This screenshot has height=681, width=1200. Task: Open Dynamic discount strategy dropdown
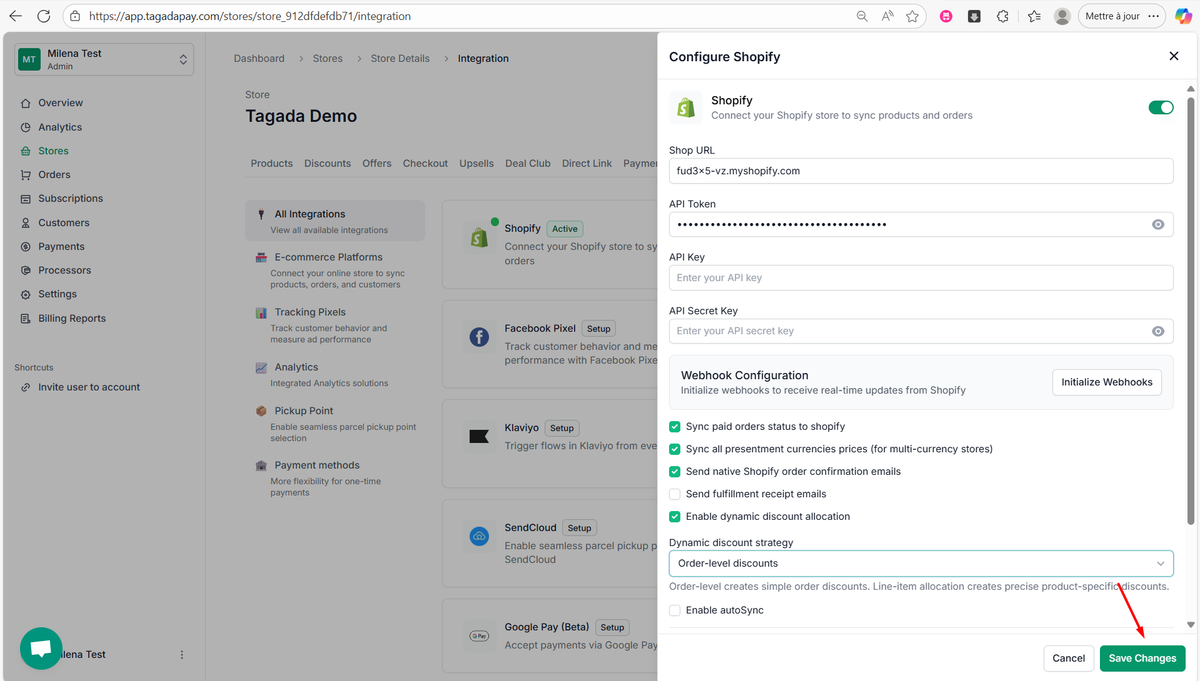tap(920, 564)
